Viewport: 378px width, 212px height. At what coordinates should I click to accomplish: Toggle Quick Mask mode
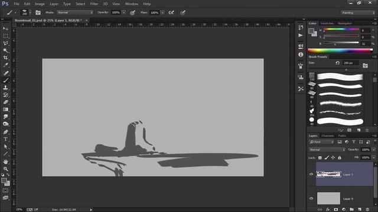(5, 191)
